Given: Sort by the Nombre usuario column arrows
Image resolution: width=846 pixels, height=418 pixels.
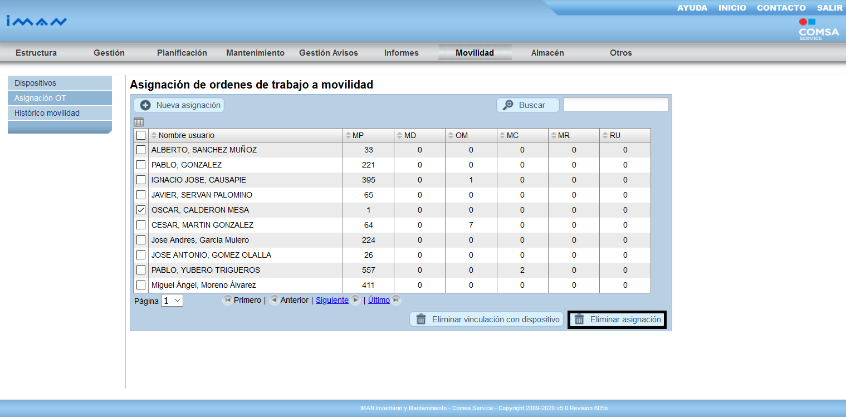Looking at the screenshot, I should [x=154, y=135].
